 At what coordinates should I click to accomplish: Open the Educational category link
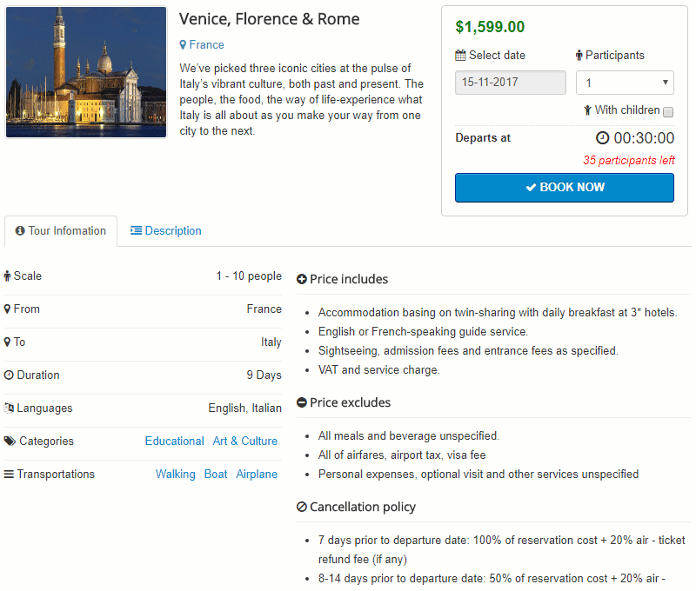tap(174, 442)
